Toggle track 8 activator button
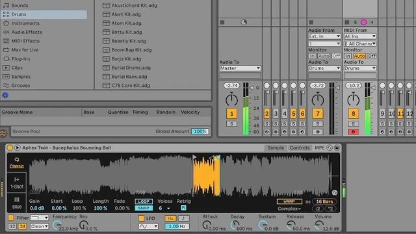This screenshot has width=416, height=234. (353, 114)
